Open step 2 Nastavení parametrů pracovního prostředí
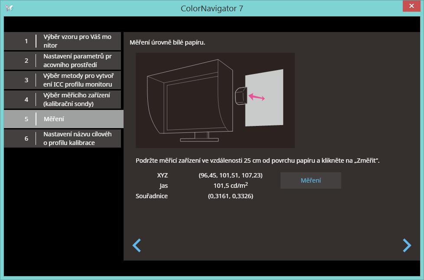 (62, 61)
